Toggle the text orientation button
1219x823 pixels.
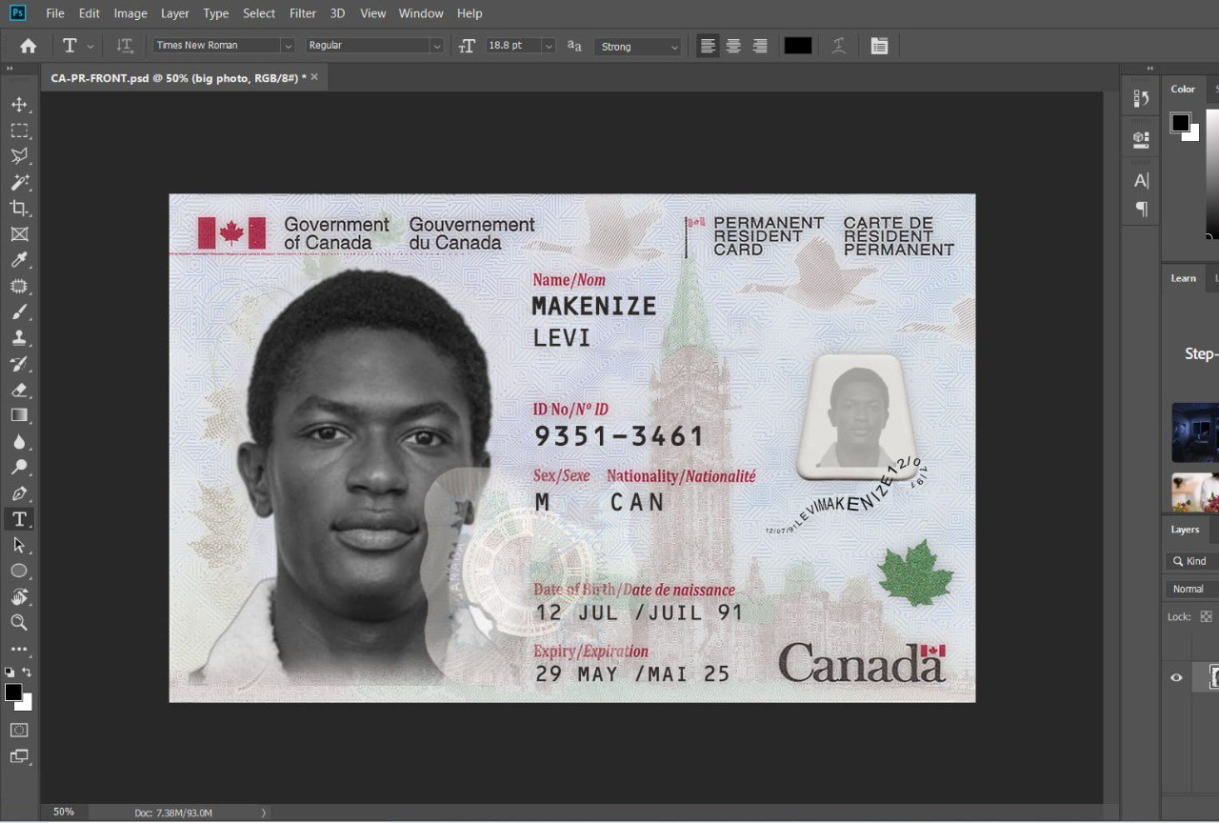coord(125,46)
